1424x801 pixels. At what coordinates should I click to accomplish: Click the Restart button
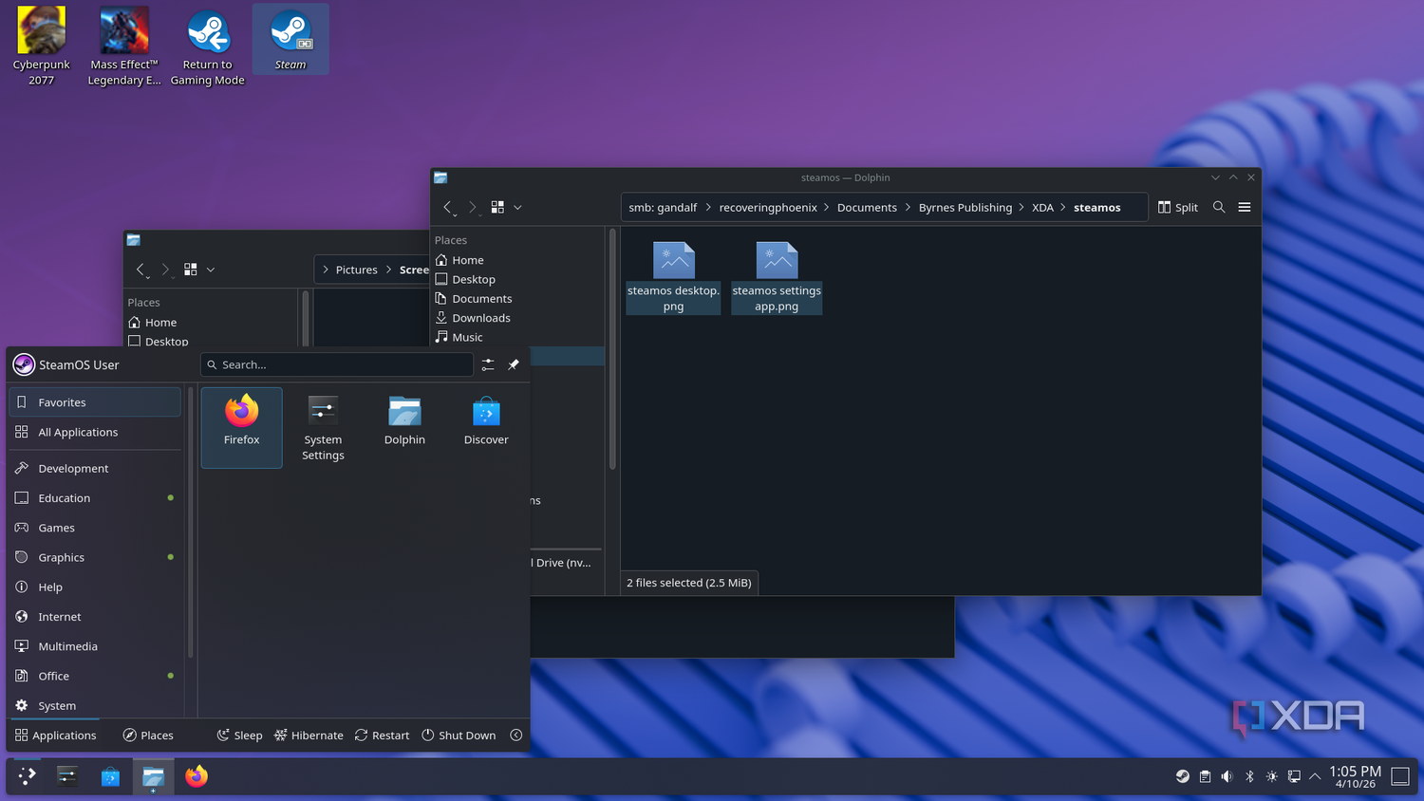coord(382,736)
